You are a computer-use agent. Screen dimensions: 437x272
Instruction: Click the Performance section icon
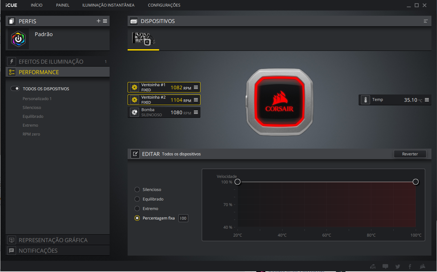click(x=12, y=72)
